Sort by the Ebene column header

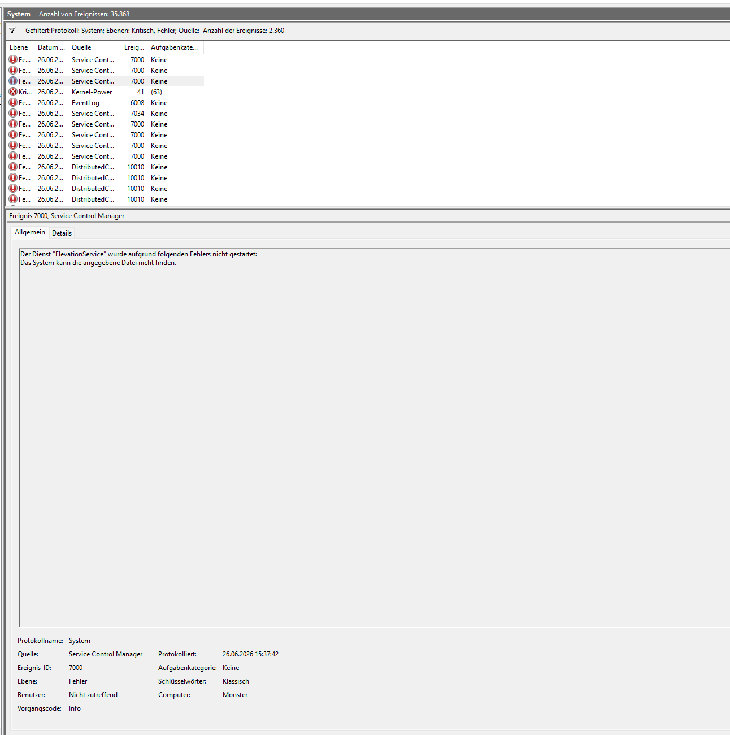(20, 47)
